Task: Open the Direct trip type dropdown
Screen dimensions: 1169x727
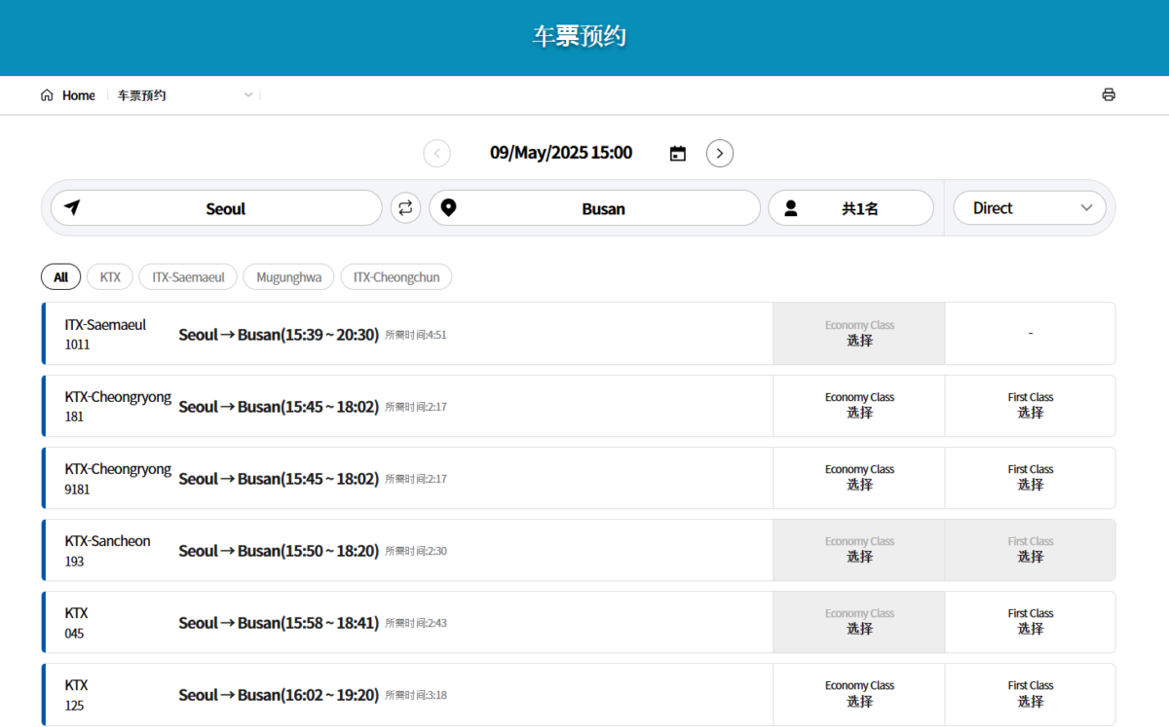Action: point(1030,208)
